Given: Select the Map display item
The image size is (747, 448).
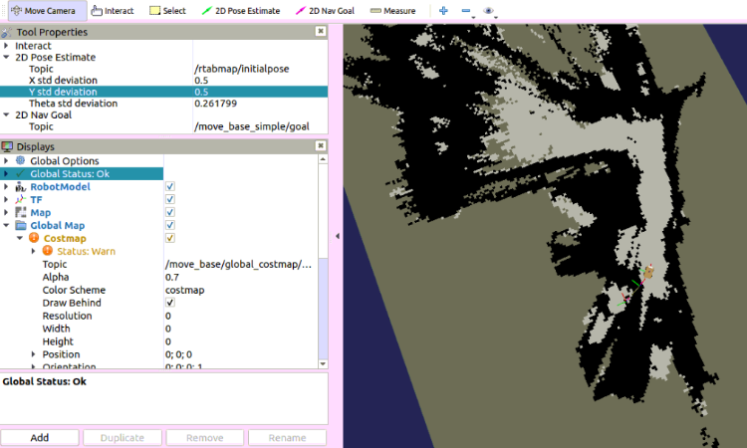Looking at the screenshot, I should click(x=40, y=212).
